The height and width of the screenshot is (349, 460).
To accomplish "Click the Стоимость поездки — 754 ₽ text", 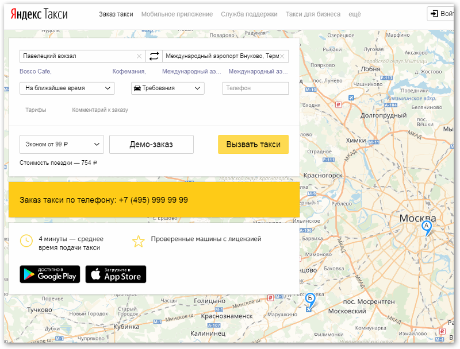I will (59, 163).
